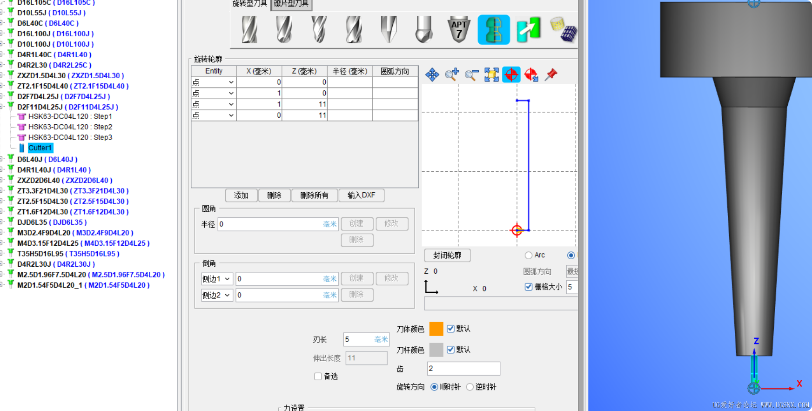812x411 pixels.
Task: Select the D4R2L30J tool row
Action: click(56, 264)
